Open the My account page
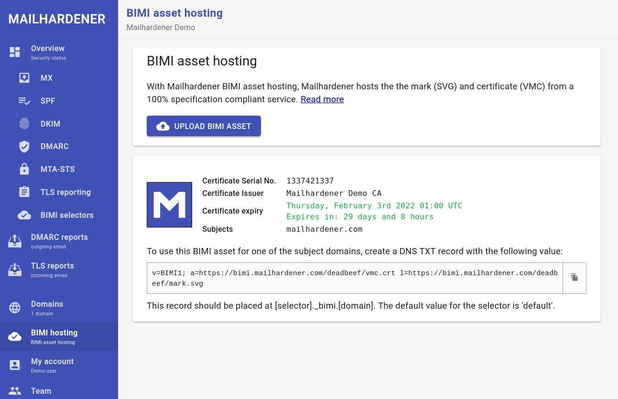618x399 pixels. pos(52,365)
